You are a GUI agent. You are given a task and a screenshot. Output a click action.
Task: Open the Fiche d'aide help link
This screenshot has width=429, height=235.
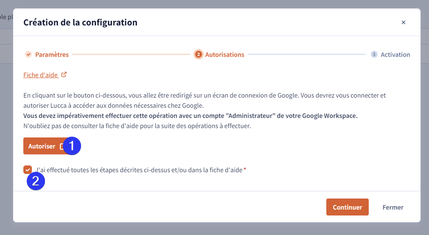tap(40, 75)
